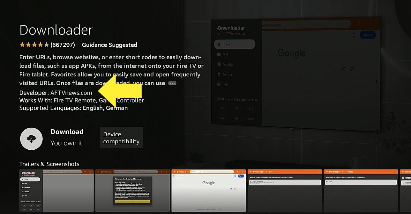Click the Help question mark icon

[219, 84]
